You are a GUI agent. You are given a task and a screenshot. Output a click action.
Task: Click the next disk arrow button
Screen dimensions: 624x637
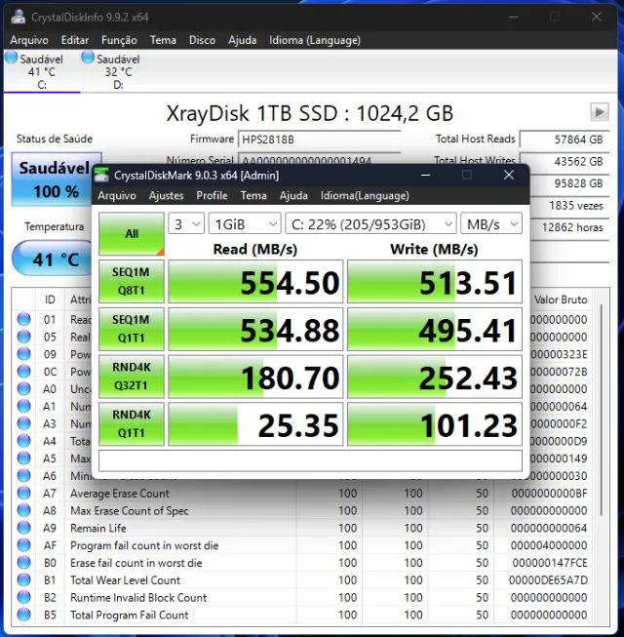coord(600,112)
